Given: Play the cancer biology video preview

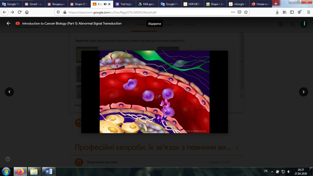Looking at the screenshot, I should point(154,92).
